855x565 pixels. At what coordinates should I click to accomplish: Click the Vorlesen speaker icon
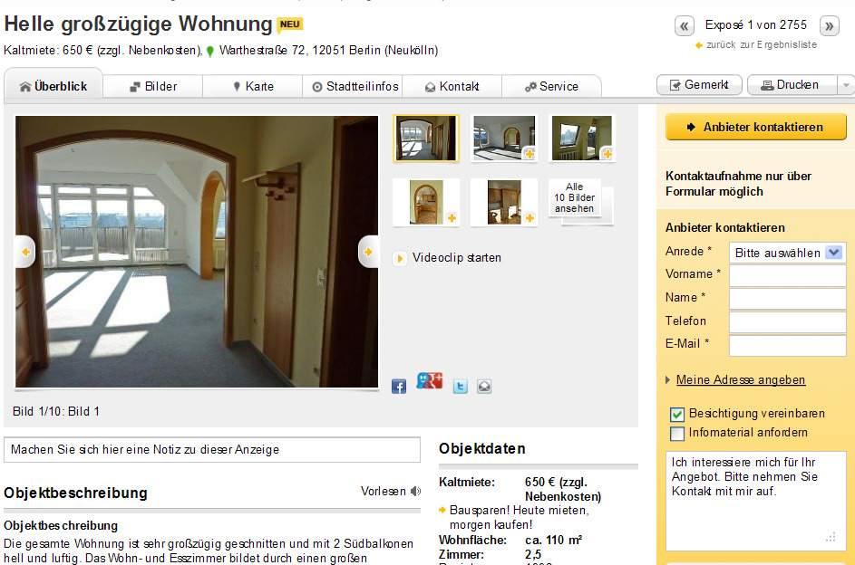pos(416,491)
